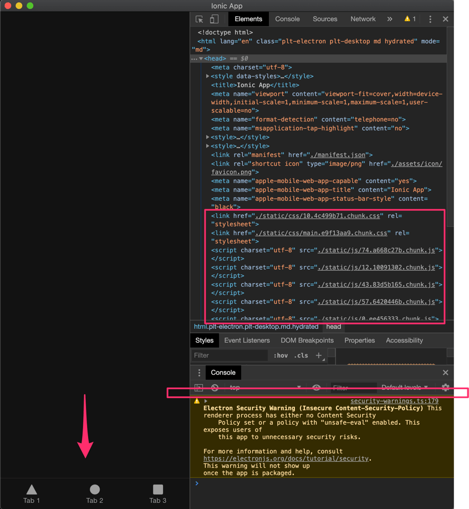Click the Styles Filter input field
Screen dimensions: 469x509
[230, 355]
